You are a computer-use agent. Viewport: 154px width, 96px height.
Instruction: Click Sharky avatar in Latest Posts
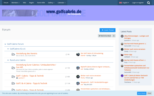(x=122, y=49)
